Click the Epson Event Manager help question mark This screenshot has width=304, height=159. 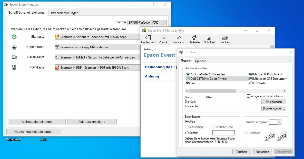point(154,5)
